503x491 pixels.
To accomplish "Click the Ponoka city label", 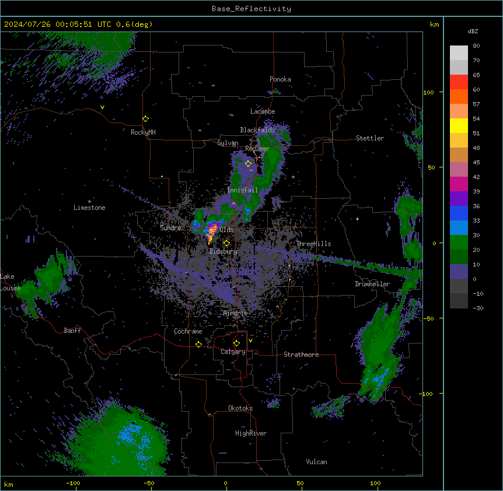I will pyautogui.click(x=280, y=79).
